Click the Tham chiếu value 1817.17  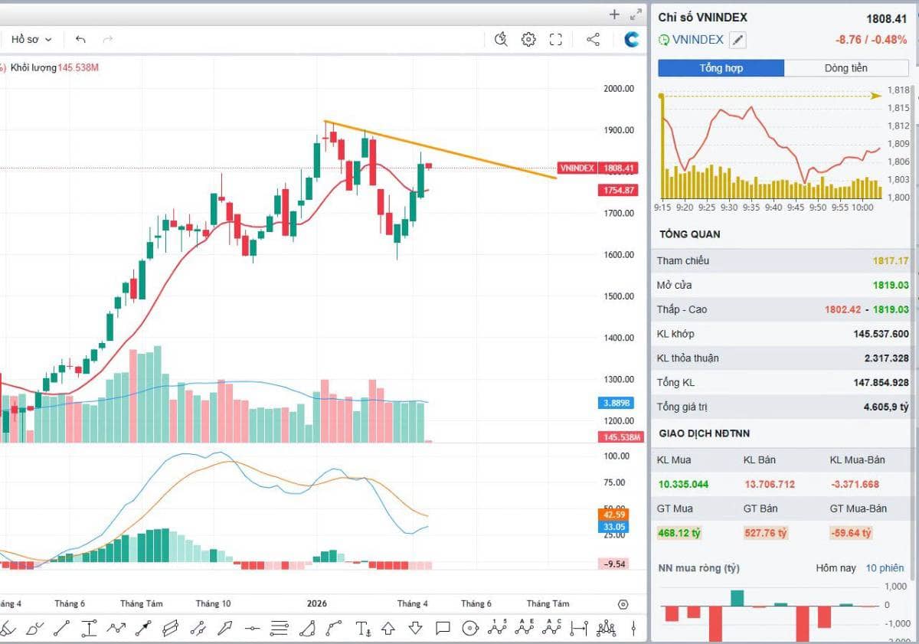click(890, 260)
